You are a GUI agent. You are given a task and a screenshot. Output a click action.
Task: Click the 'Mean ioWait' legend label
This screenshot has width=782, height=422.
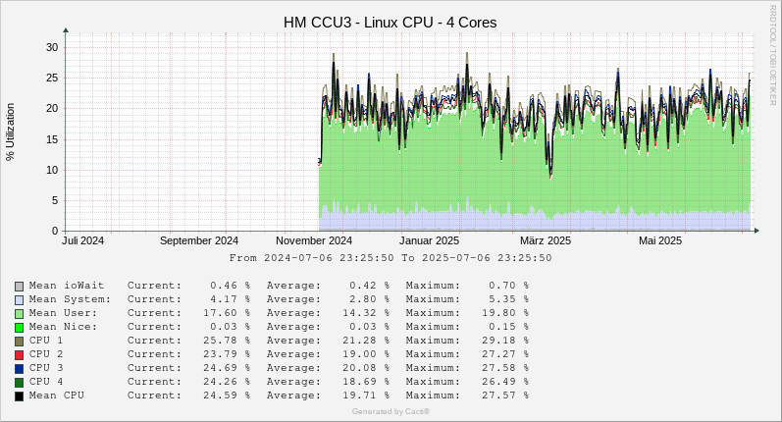(x=67, y=286)
